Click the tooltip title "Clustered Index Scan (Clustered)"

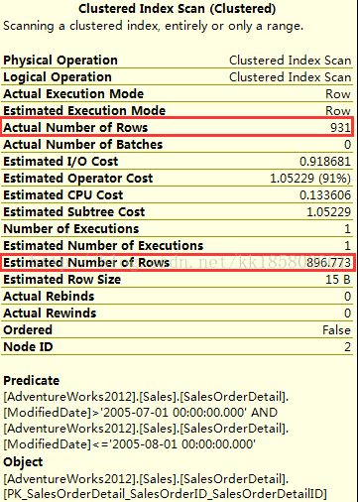pyautogui.click(x=177, y=9)
